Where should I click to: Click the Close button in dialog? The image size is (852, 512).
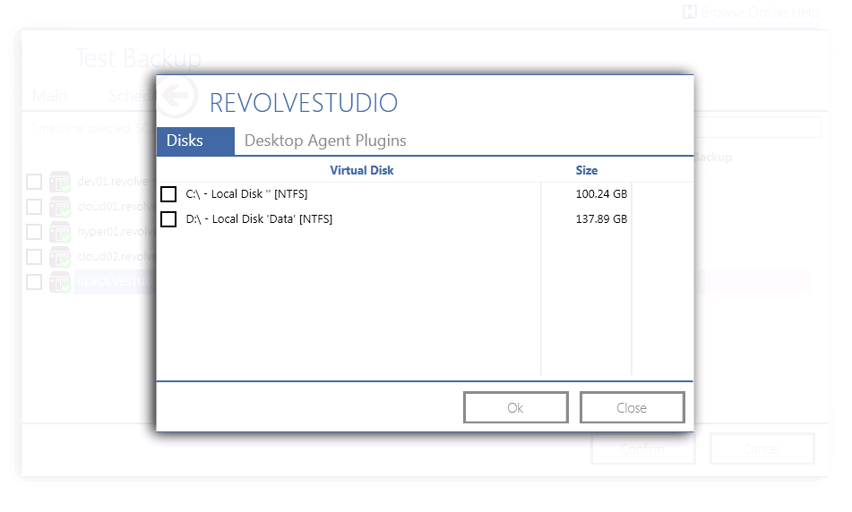[632, 408]
